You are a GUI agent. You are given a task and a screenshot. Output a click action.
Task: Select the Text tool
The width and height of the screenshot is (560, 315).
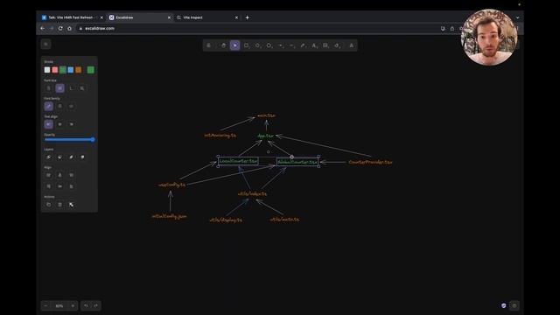point(314,45)
